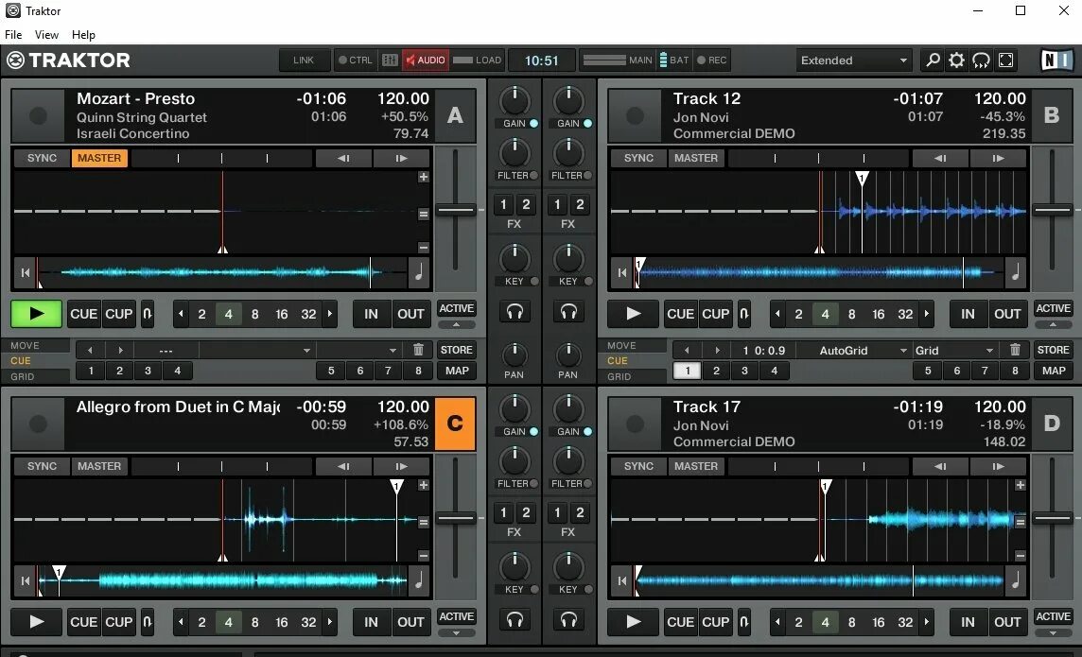This screenshot has width=1082, height=657.
Task: Switch Deck A advanced panel to MOVE
Action: coord(36,345)
